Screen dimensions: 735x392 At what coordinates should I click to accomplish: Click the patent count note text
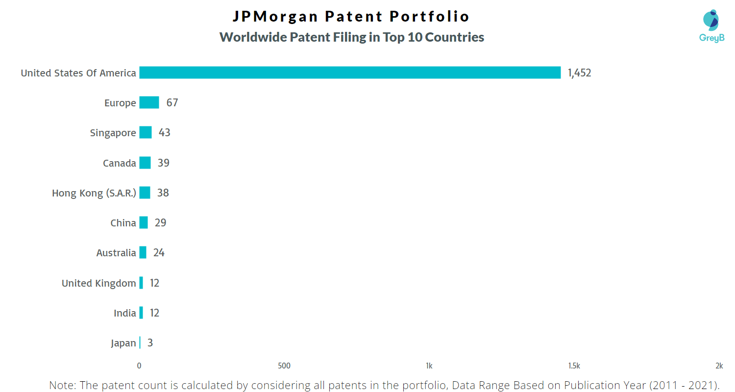(384, 385)
